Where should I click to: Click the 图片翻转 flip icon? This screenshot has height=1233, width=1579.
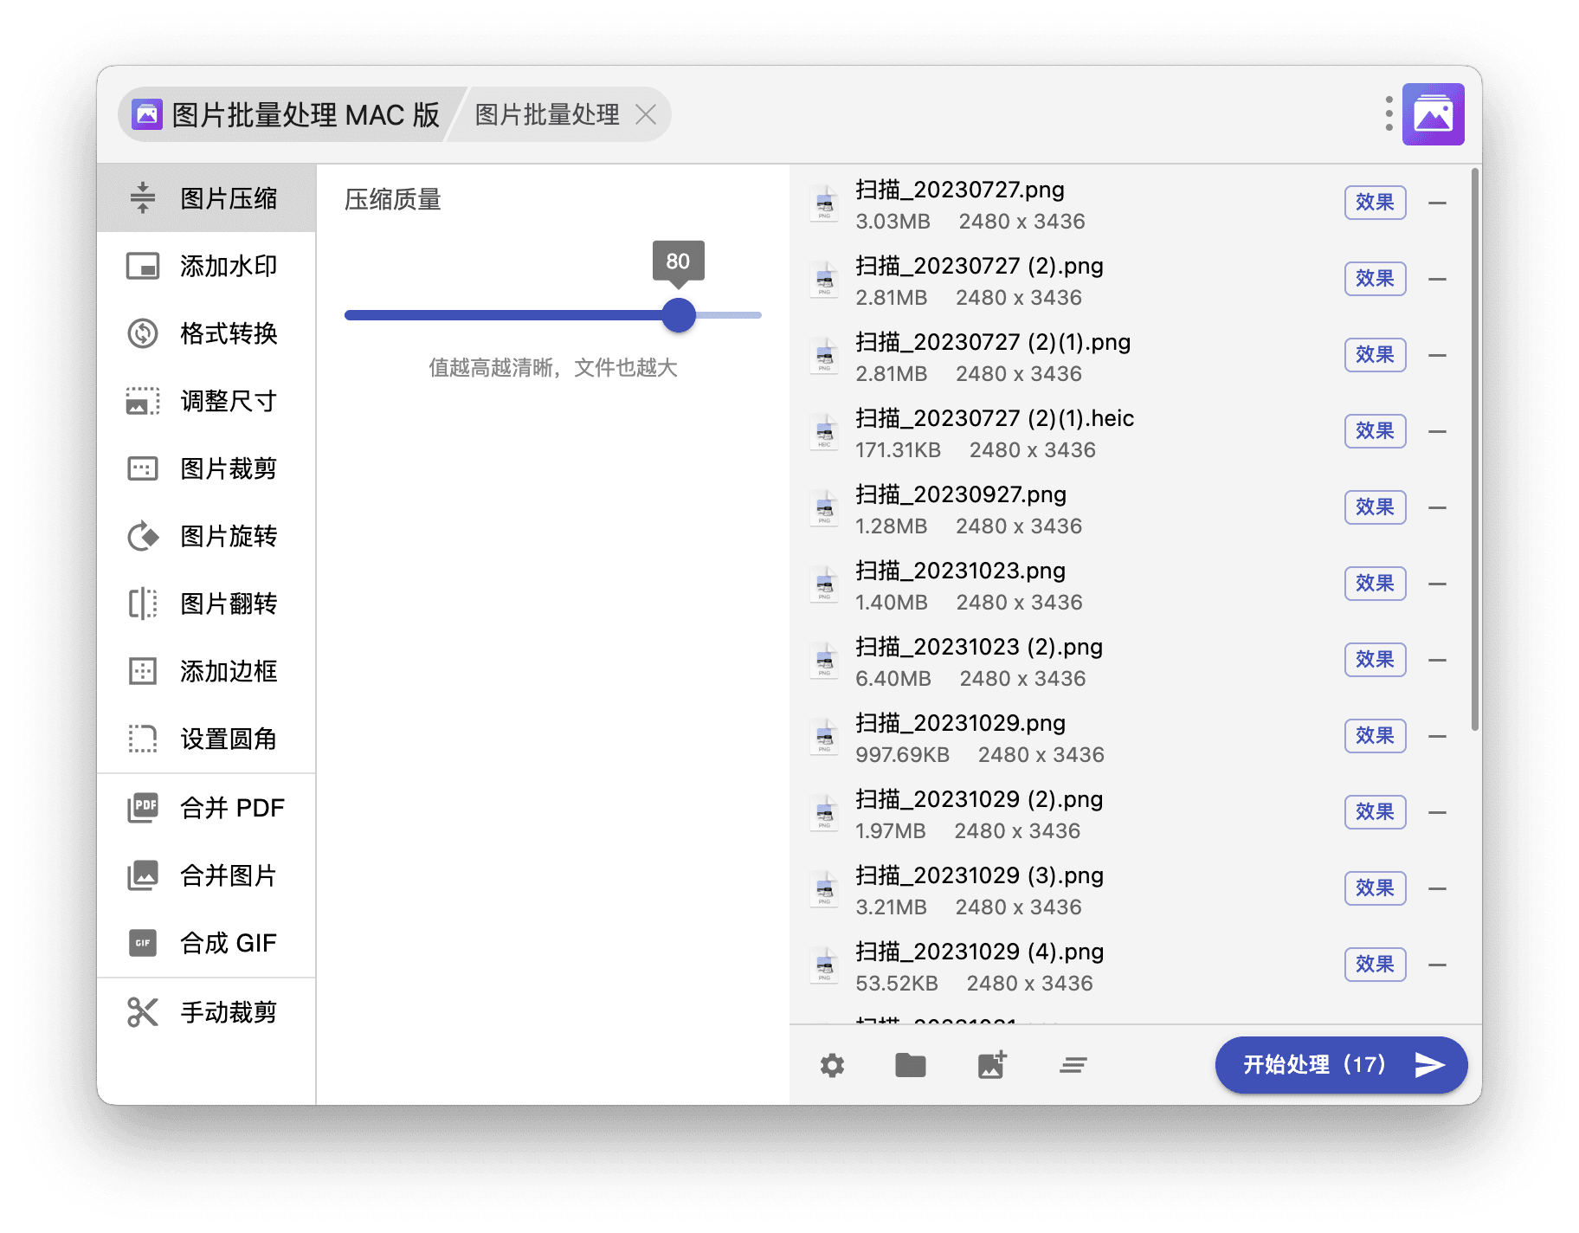click(143, 604)
